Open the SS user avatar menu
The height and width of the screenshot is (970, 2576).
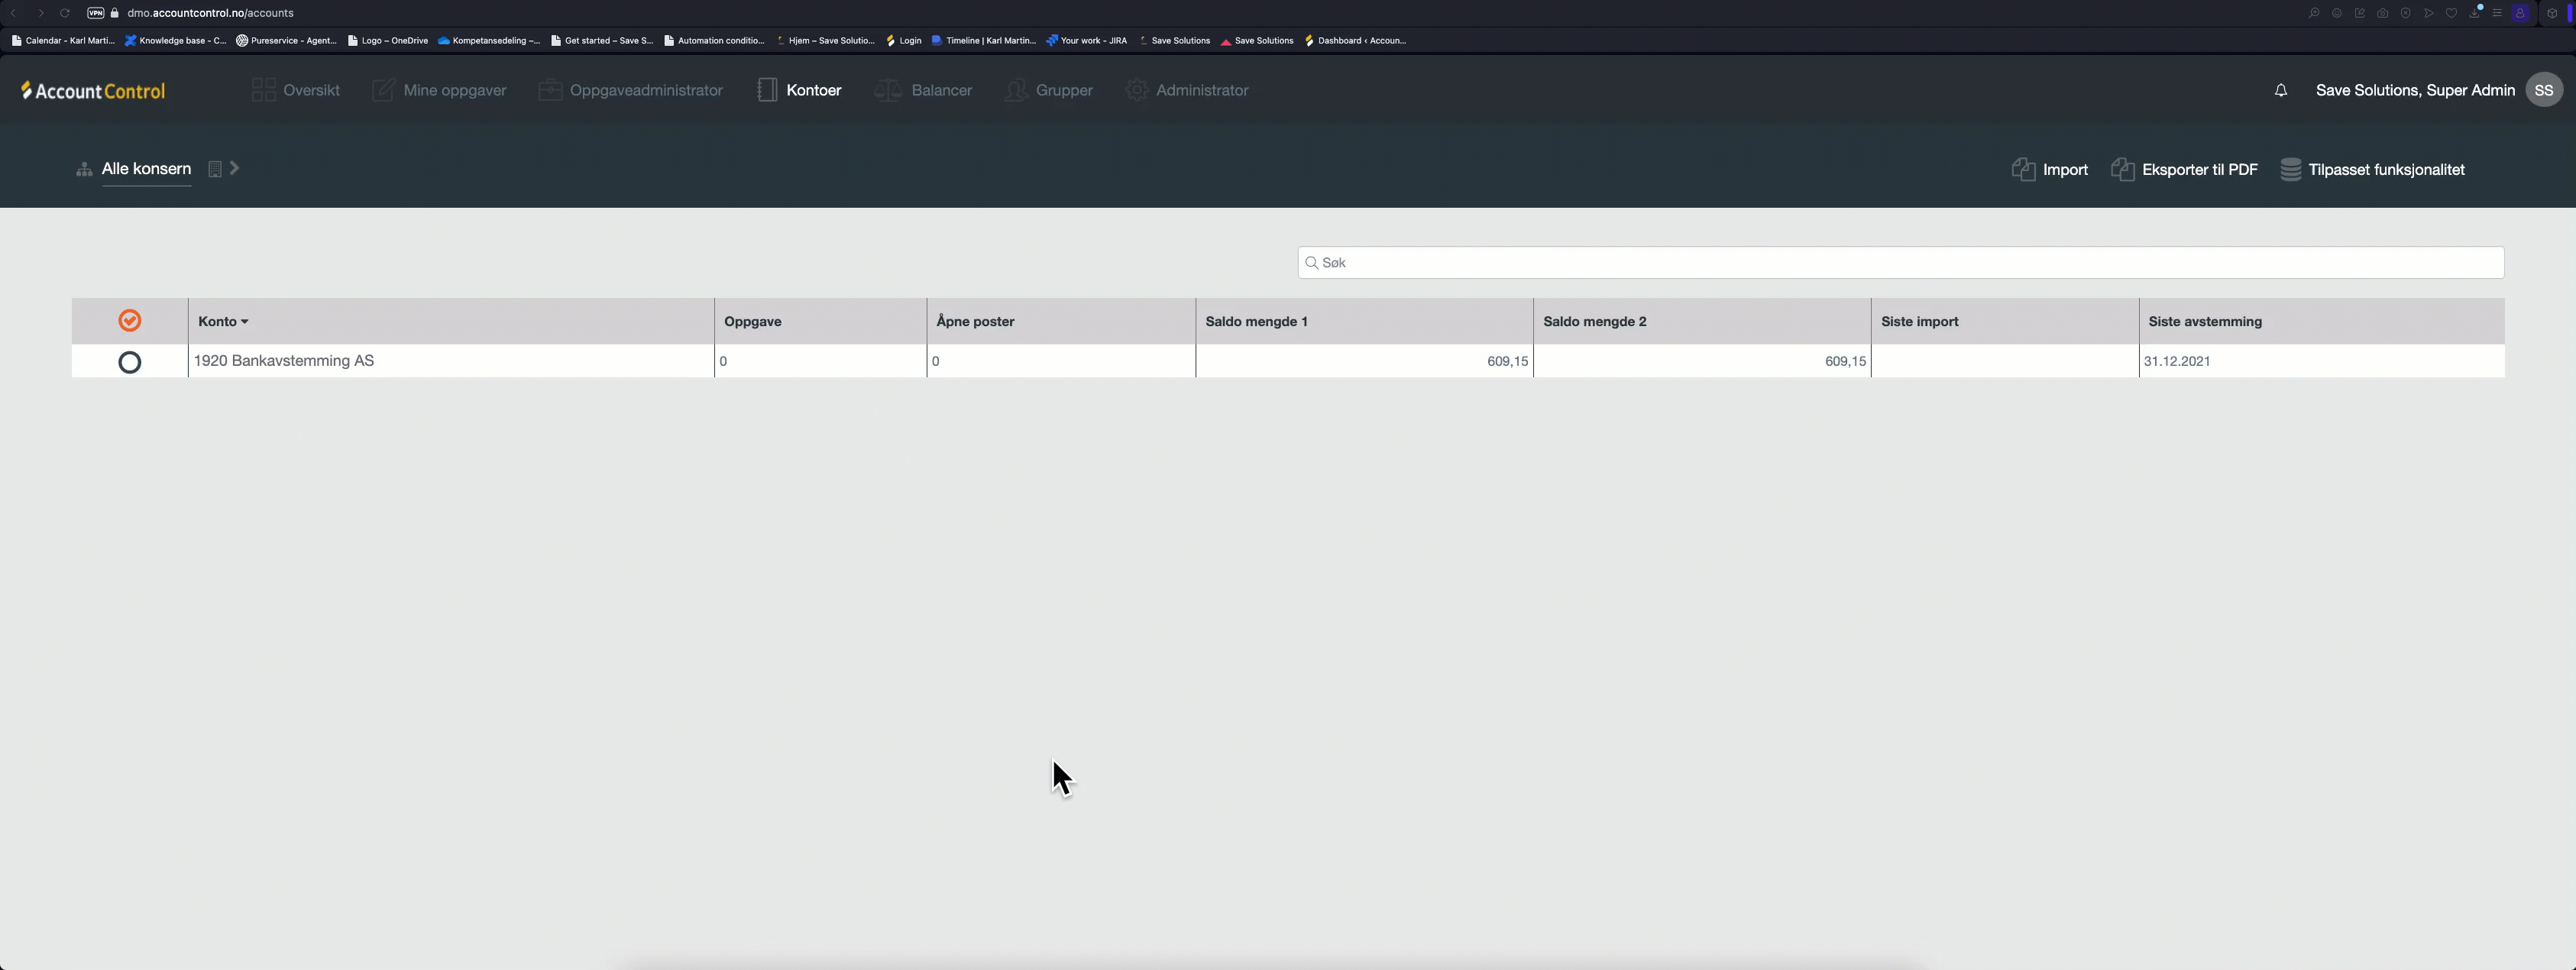point(2543,90)
